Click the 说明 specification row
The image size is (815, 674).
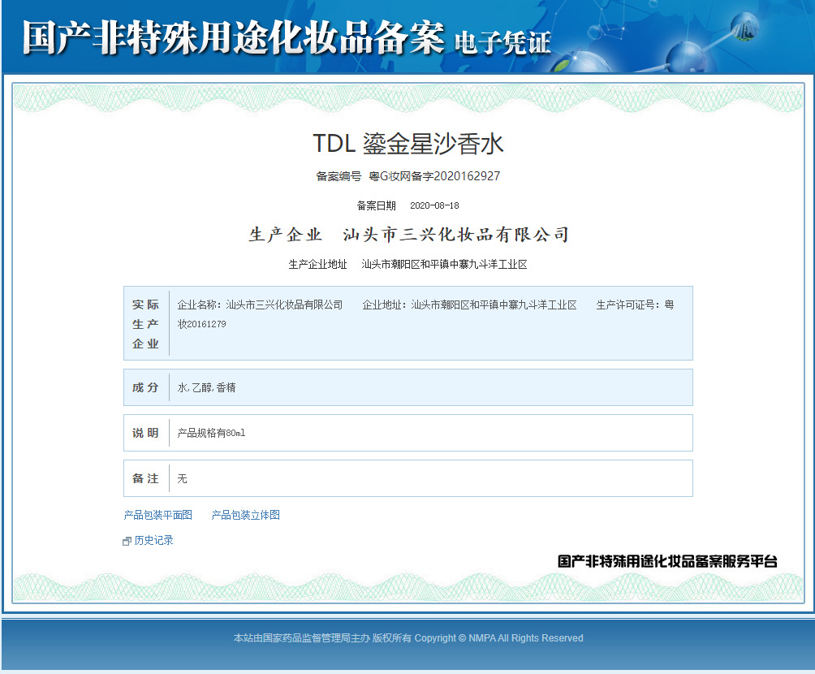145,433
